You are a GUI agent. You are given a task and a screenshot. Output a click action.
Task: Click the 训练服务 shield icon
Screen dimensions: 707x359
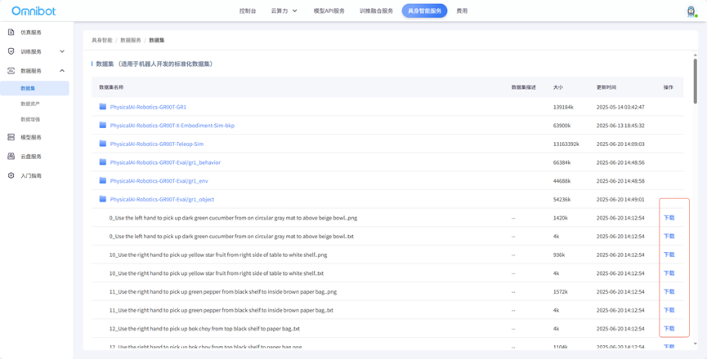click(x=11, y=51)
